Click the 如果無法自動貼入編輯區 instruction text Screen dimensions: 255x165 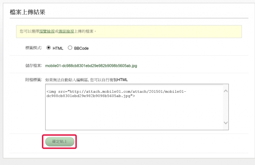(x=86, y=80)
